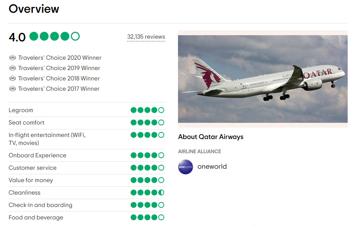This screenshot has height=237, width=357.
Task: Click the oneworld alliance name
Action: [212, 167]
